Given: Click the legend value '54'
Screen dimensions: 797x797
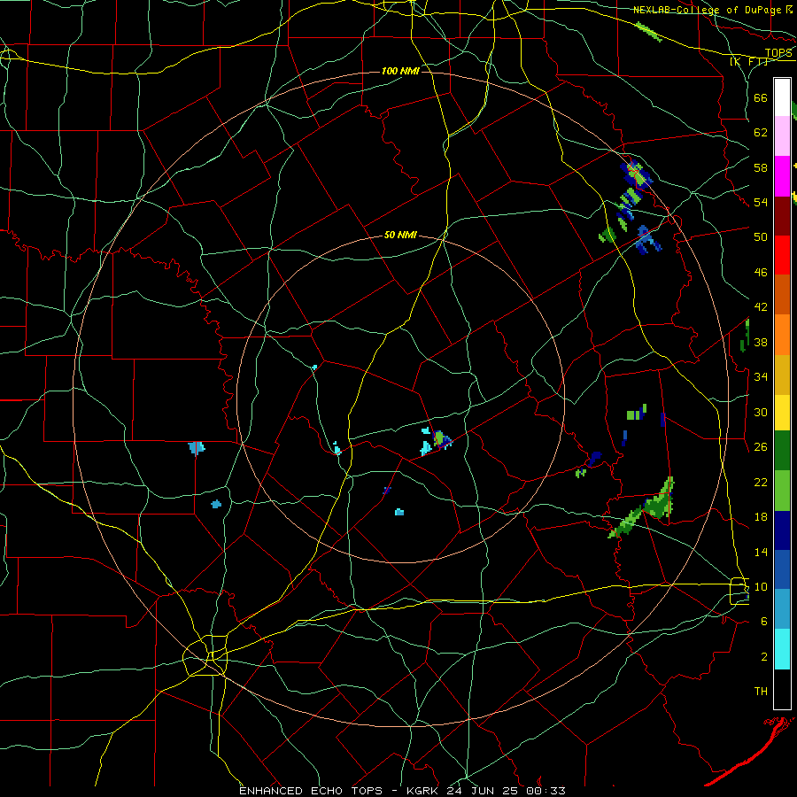Looking at the screenshot, I should (x=761, y=202).
